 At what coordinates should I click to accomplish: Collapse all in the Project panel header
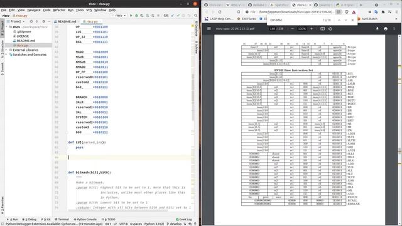[x=37, y=21]
